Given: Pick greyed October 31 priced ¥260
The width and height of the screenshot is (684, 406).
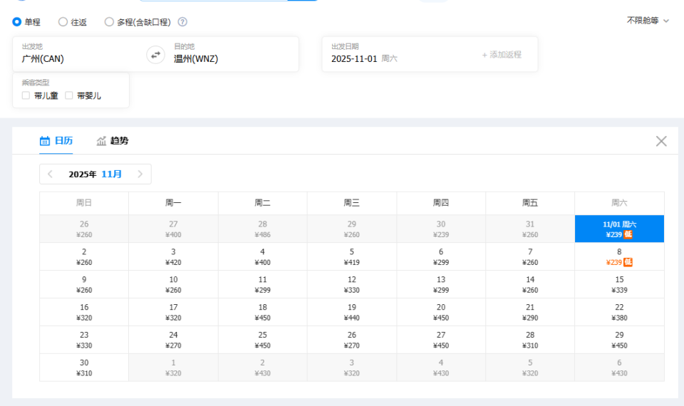Looking at the screenshot, I should pos(530,229).
